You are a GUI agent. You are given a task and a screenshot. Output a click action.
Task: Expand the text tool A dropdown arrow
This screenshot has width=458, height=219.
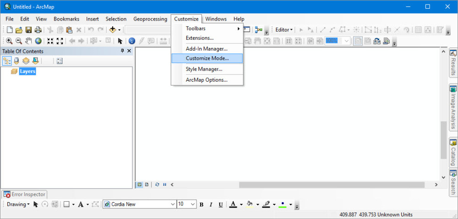87,204
